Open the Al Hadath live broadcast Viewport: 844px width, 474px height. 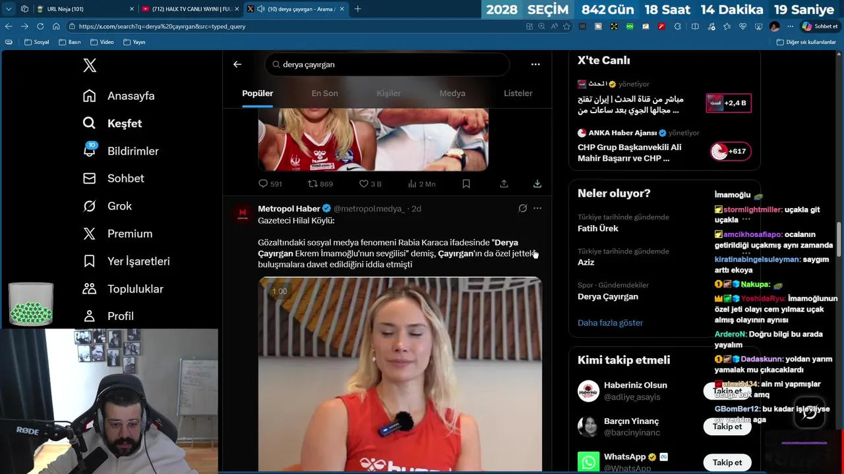(631, 105)
